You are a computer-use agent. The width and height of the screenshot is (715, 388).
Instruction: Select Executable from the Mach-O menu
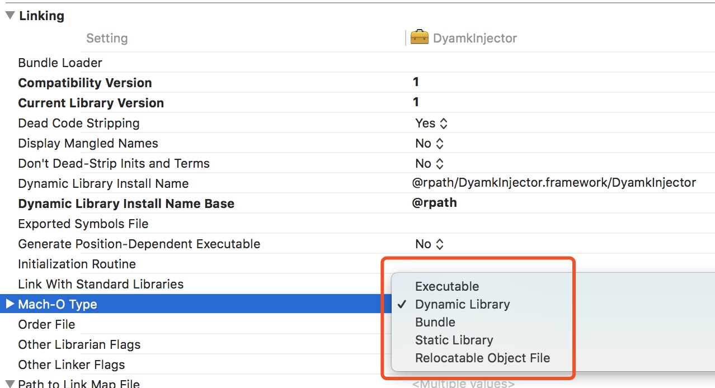pos(447,286)
